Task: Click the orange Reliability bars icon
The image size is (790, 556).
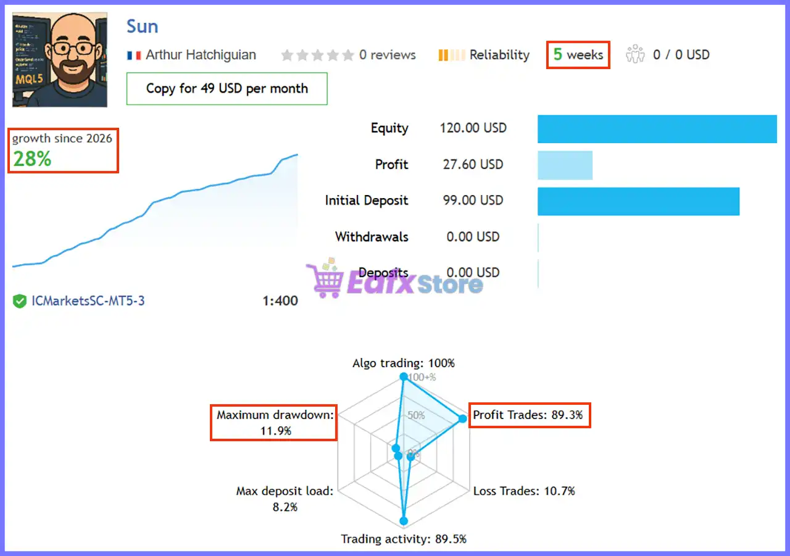Action: 452,55
